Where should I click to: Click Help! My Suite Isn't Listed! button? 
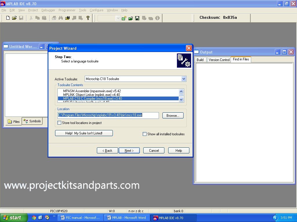click(x=84, y=133)
